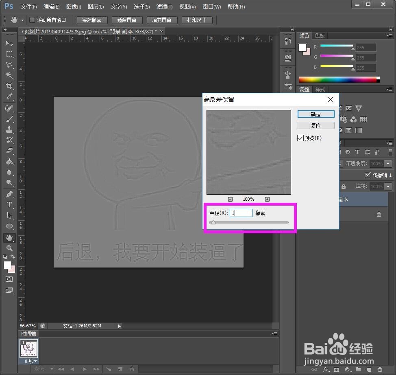Enable Scroll All Windows checkbox
The height and width of the screenshot is (375, 396).
(x=32, y=20)
